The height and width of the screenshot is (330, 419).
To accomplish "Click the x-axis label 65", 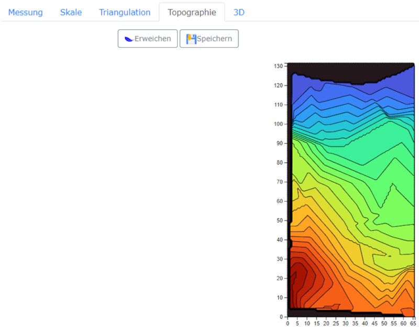I will click(413, 324).
